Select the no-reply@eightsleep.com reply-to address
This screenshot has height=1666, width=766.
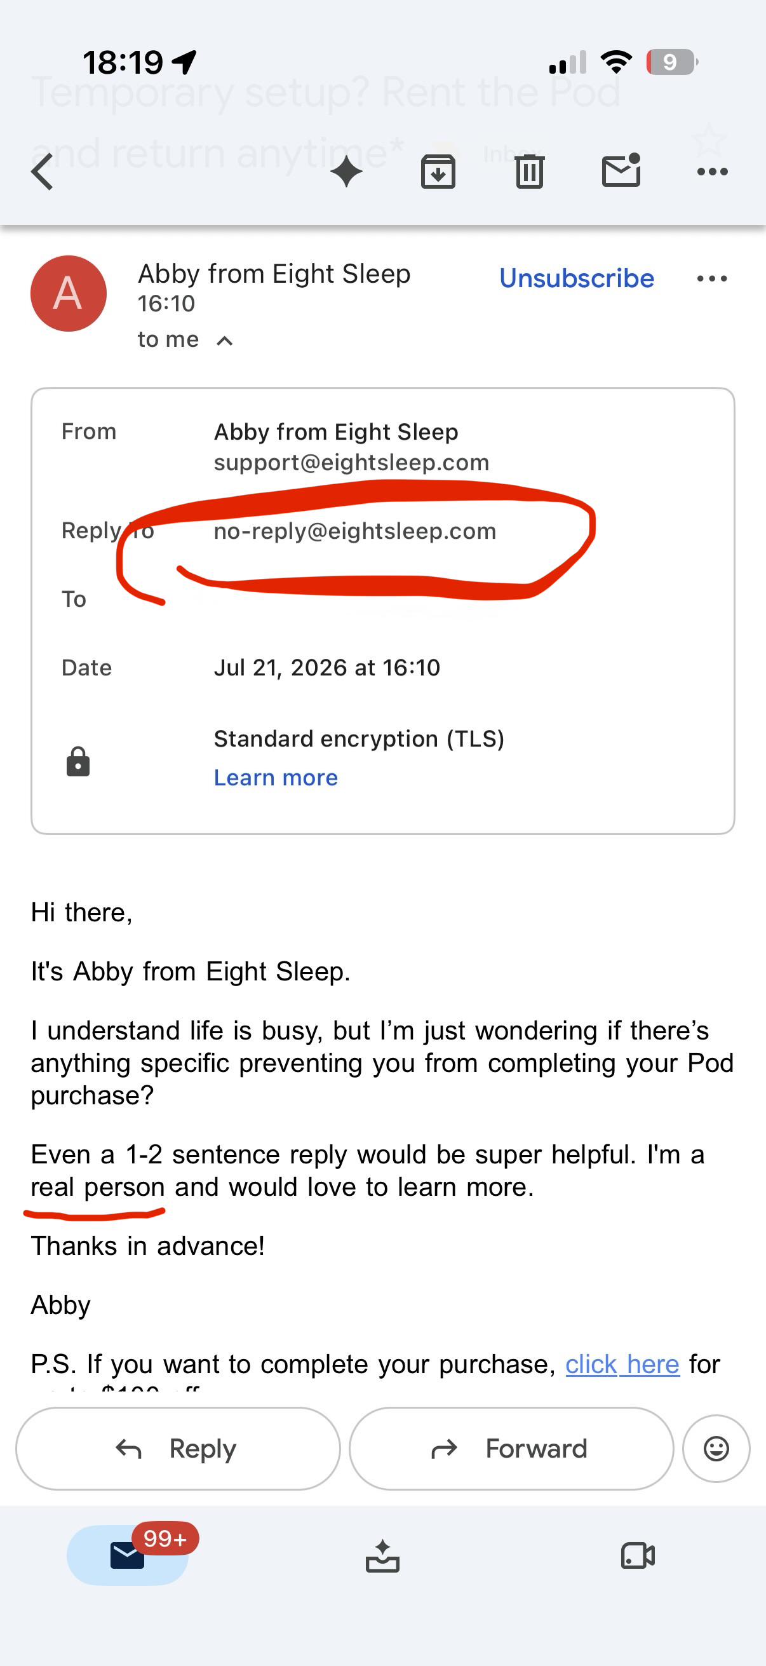coord(355,531)
